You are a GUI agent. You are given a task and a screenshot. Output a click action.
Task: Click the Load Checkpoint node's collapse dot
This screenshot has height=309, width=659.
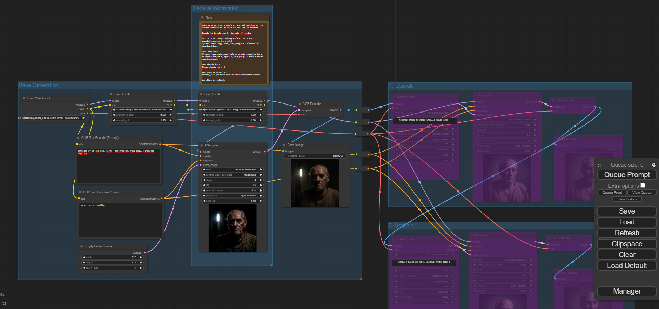pos(24,98)
